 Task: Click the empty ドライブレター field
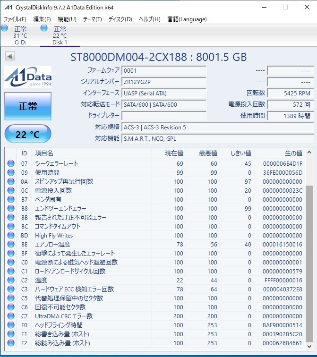(164, 116)
